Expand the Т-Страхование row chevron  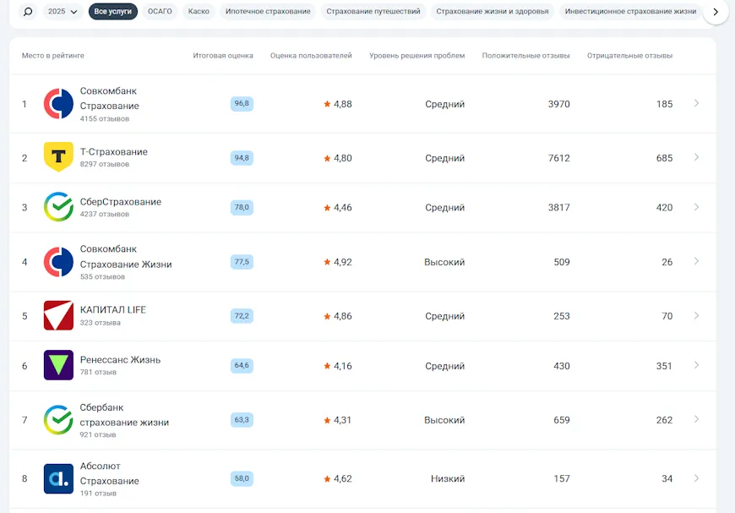tap(696, 157)
